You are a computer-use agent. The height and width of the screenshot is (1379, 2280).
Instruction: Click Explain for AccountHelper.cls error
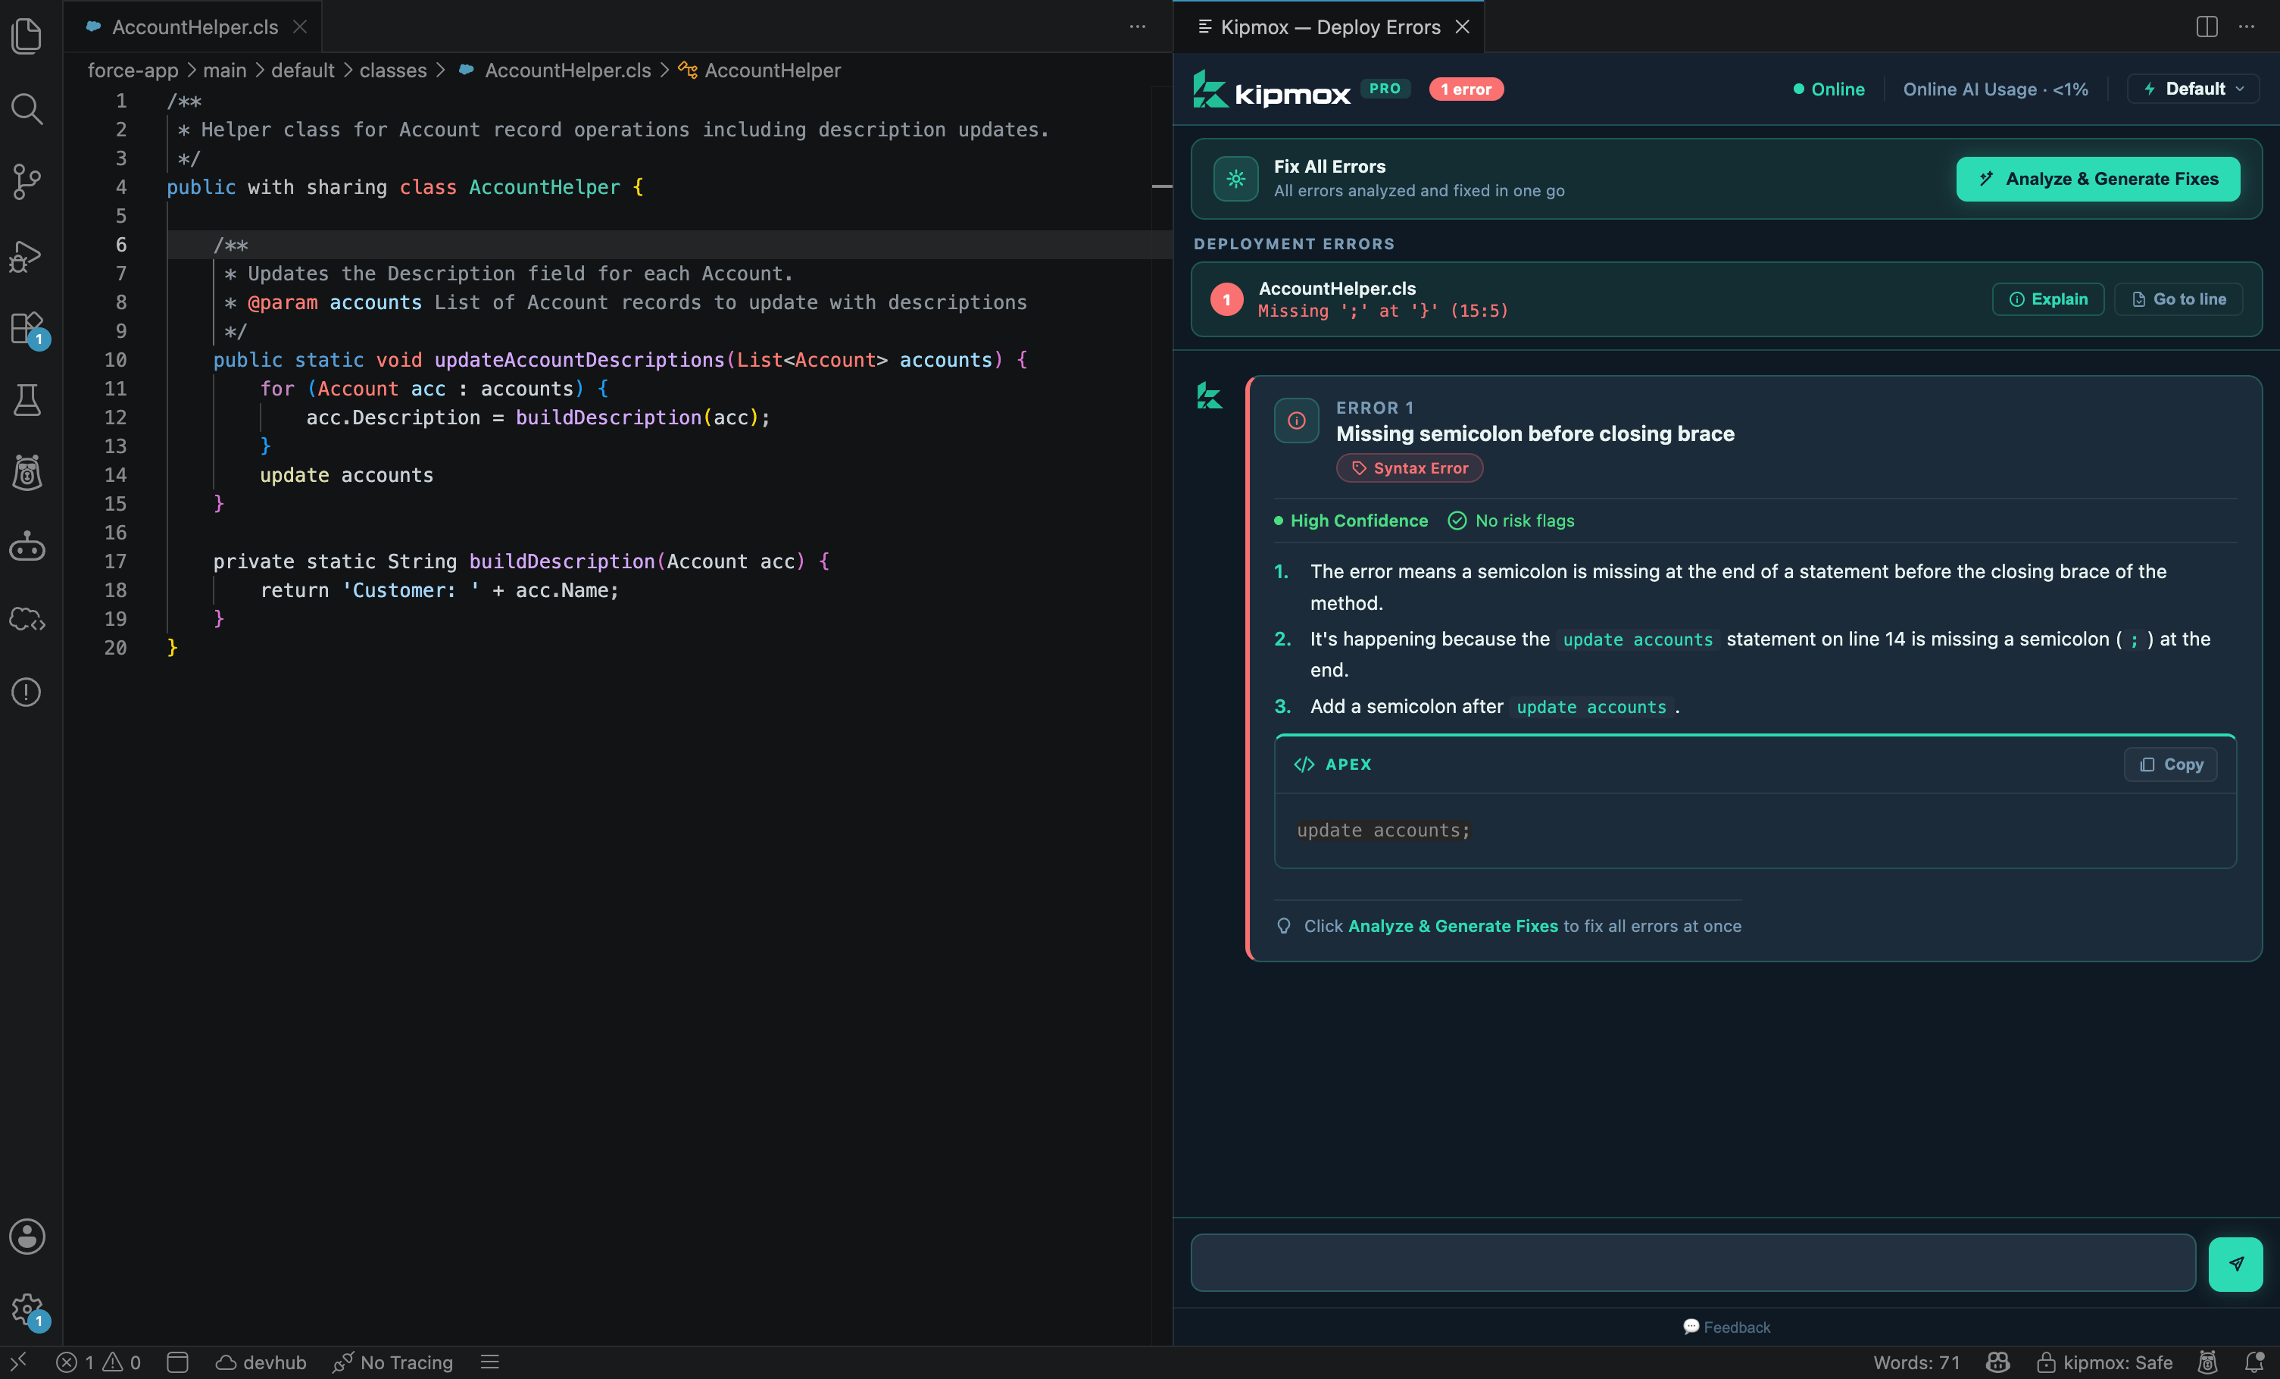click(x=2047, y=299)
